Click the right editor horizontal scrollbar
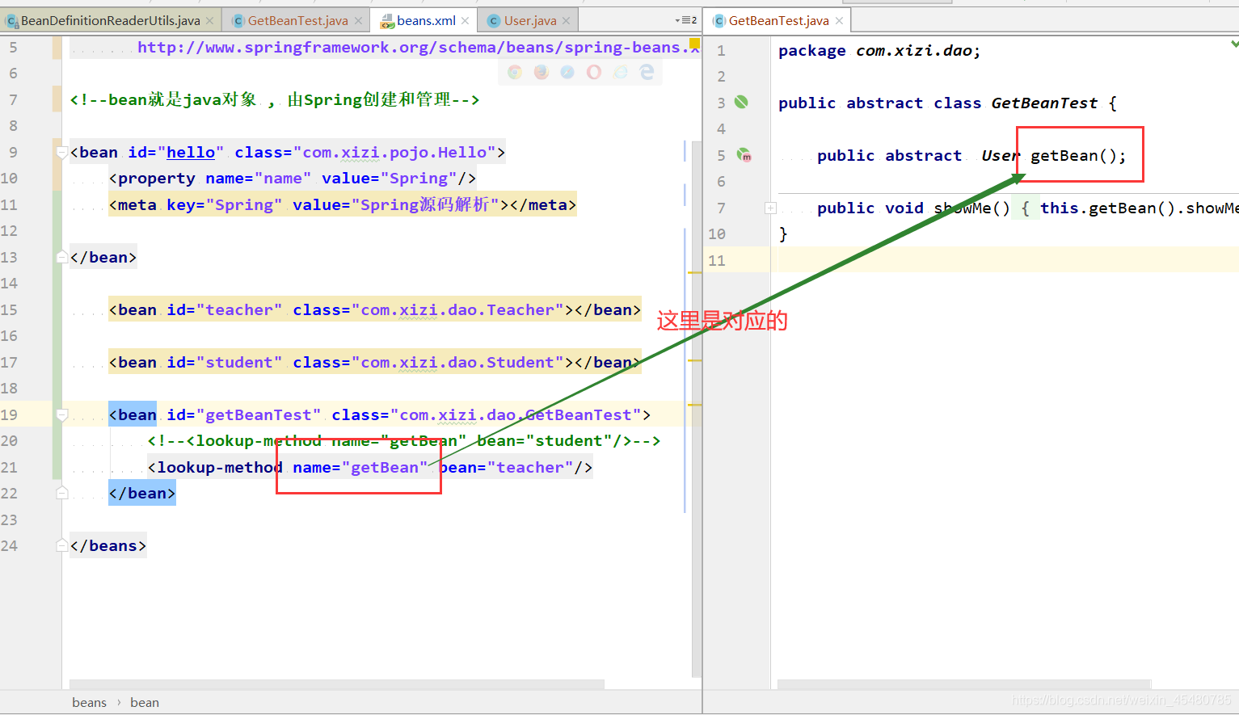Image resolution: width=1239 pixels, height=715 pixels. tap(963, 684)
